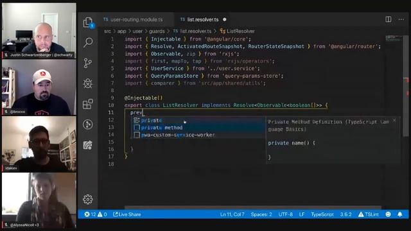Select the list.resolver.ts tab
This screenshot has height=231, width=411.
point(200,19)
